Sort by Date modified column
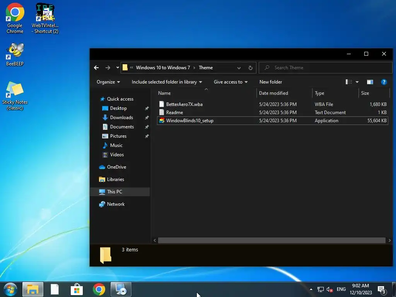 point(284,93)
